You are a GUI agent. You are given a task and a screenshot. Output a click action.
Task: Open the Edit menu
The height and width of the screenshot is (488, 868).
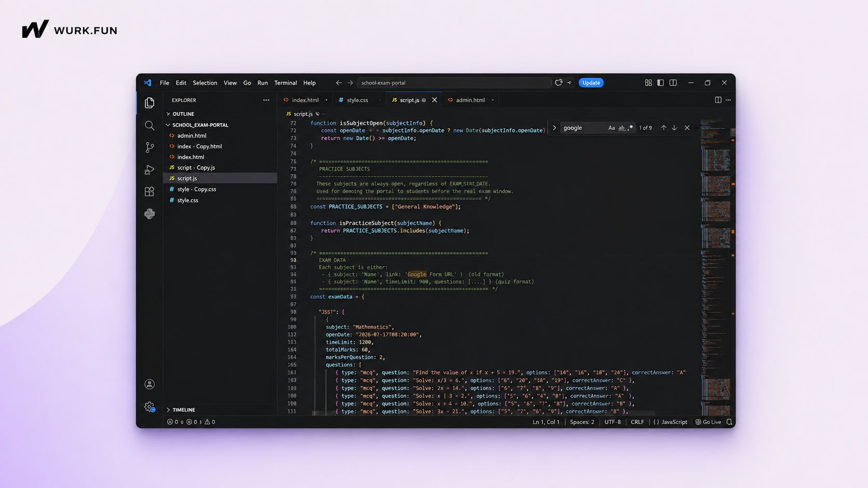point(181,83)
